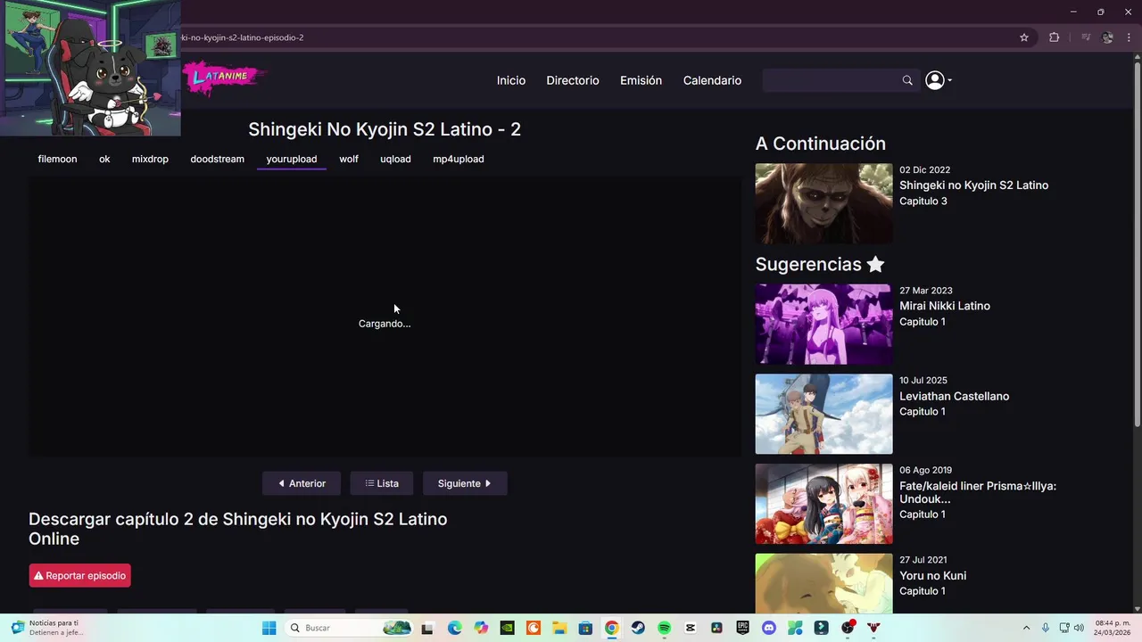Open the taskbar clock and date
Screen dimensions: 1142x642
click(x=1113, y=628)
